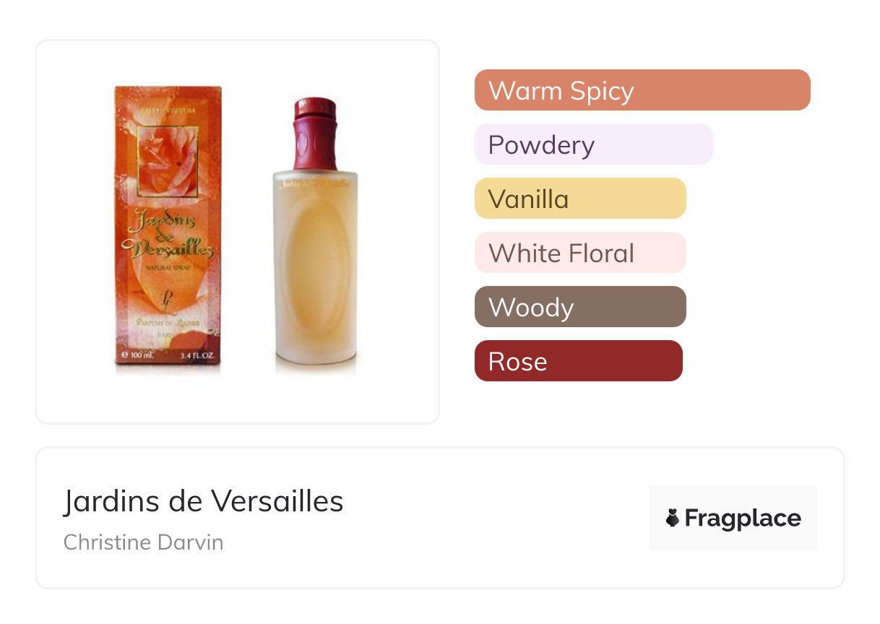Select the Warm Spicy accord bar
Image resolution: width=880 pixels, height=624 pixels.
pos(642,90)
